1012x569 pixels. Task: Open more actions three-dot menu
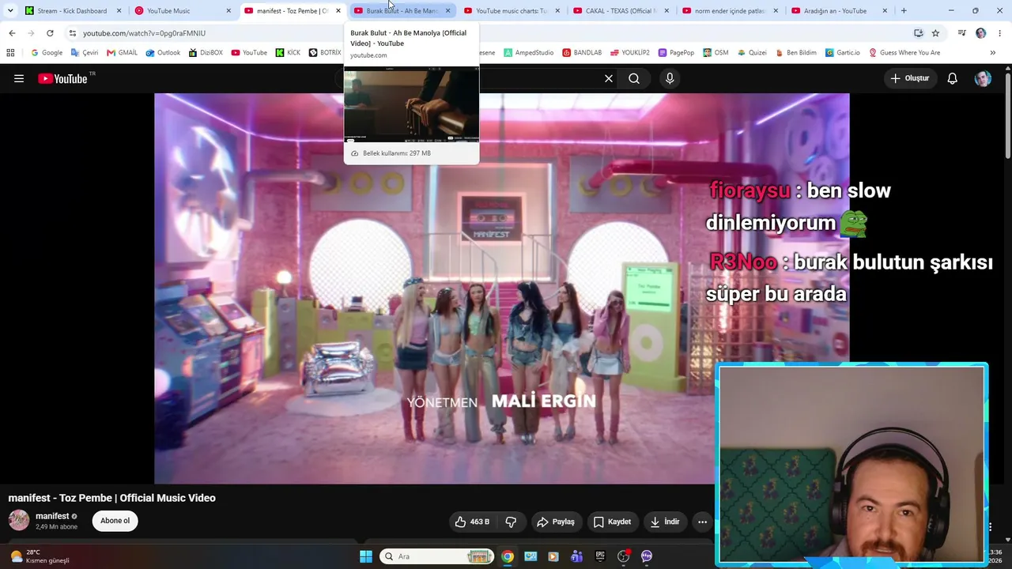pyautogui.click(x=702, y=522)
